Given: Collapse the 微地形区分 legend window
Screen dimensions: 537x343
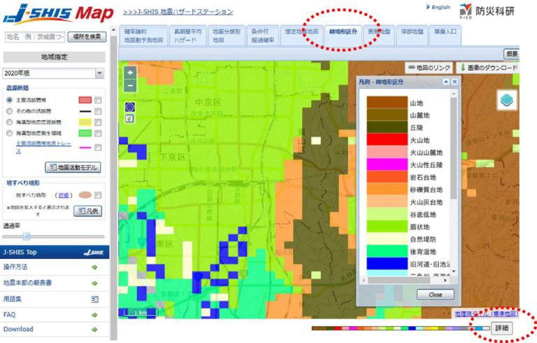Looking at the screenshot, I should (445, 82).
